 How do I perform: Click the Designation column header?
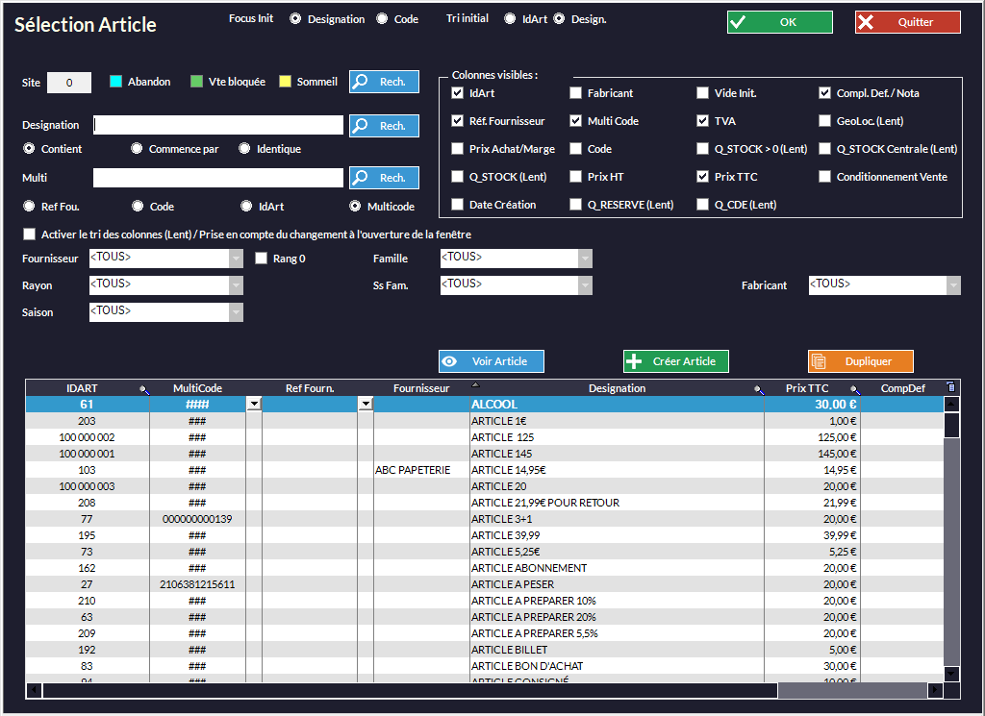pos(617,388)
